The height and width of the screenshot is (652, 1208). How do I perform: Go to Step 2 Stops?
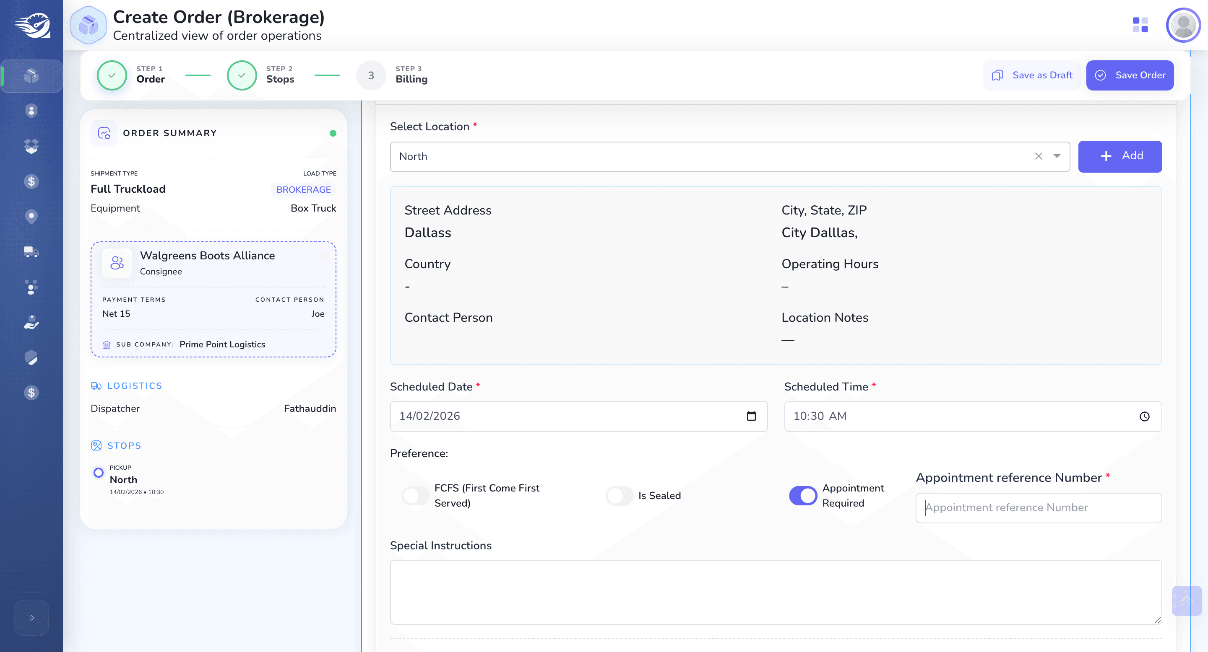pos(261,75)
